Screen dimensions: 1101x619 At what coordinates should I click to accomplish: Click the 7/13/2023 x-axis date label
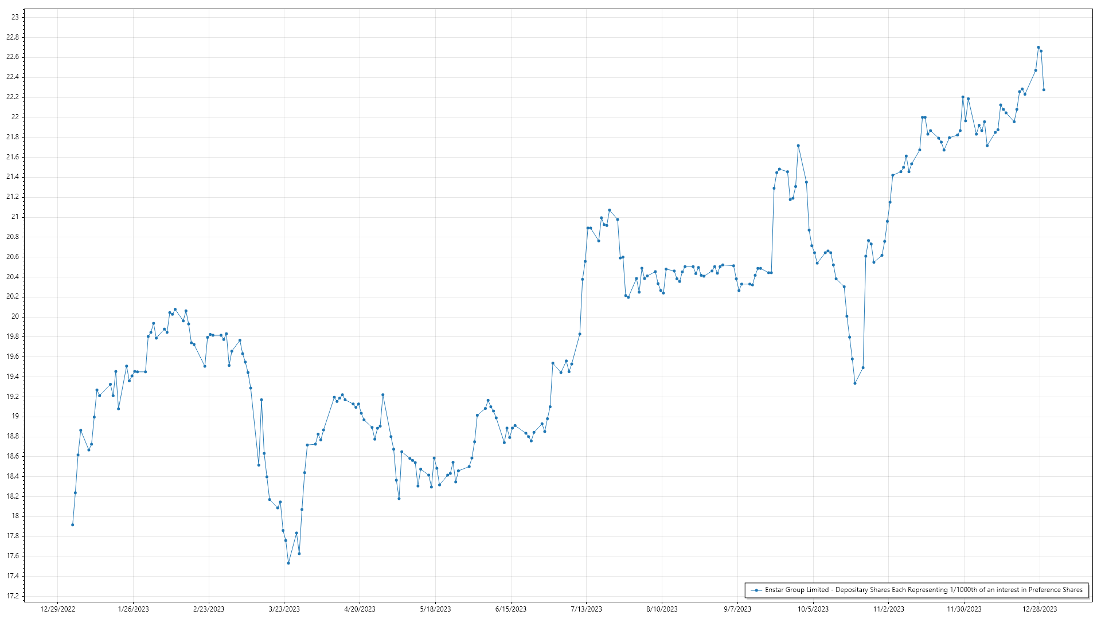point(587,609)
